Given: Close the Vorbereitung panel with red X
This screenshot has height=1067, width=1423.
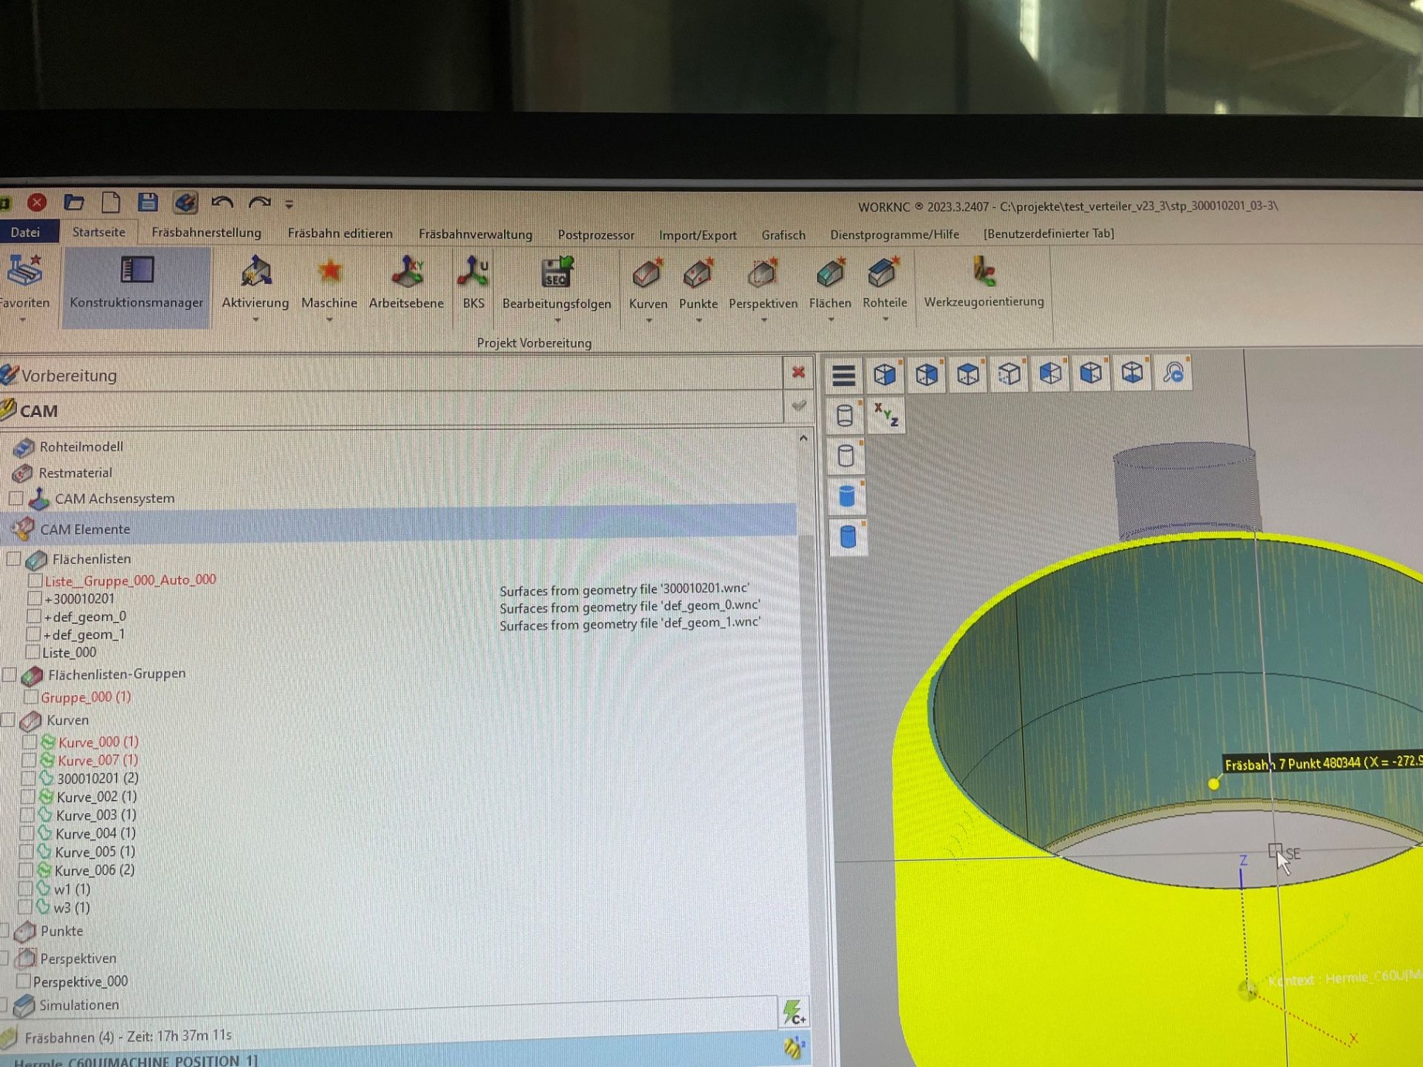Looking at the screenshot, I should tap(798, 372).
